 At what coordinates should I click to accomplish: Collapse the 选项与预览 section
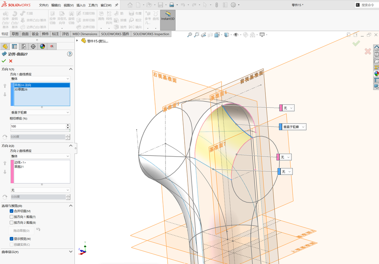click(x=71, y=206)
